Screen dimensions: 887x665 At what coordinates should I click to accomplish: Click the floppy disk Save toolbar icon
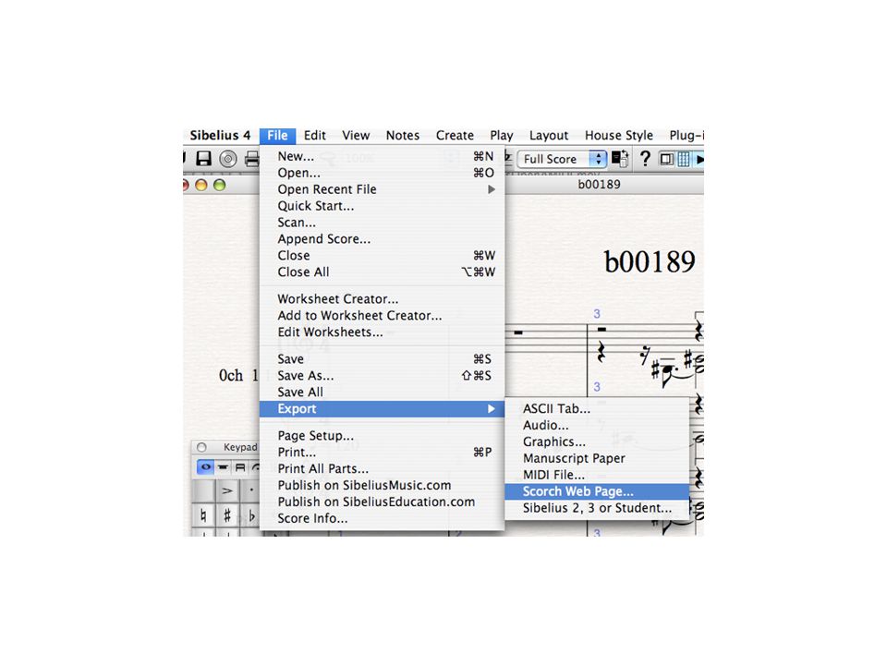click(203, 158)
